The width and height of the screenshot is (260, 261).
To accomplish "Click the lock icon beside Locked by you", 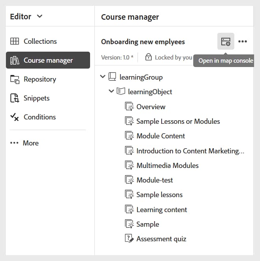I will click(x=149, y=57).
